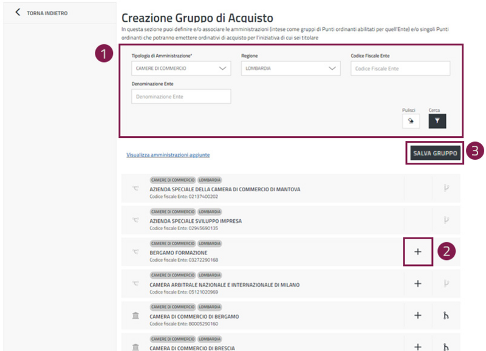
Task: Add Camera di Commercio di Bergamo via plus
Action: pos(417,315)
